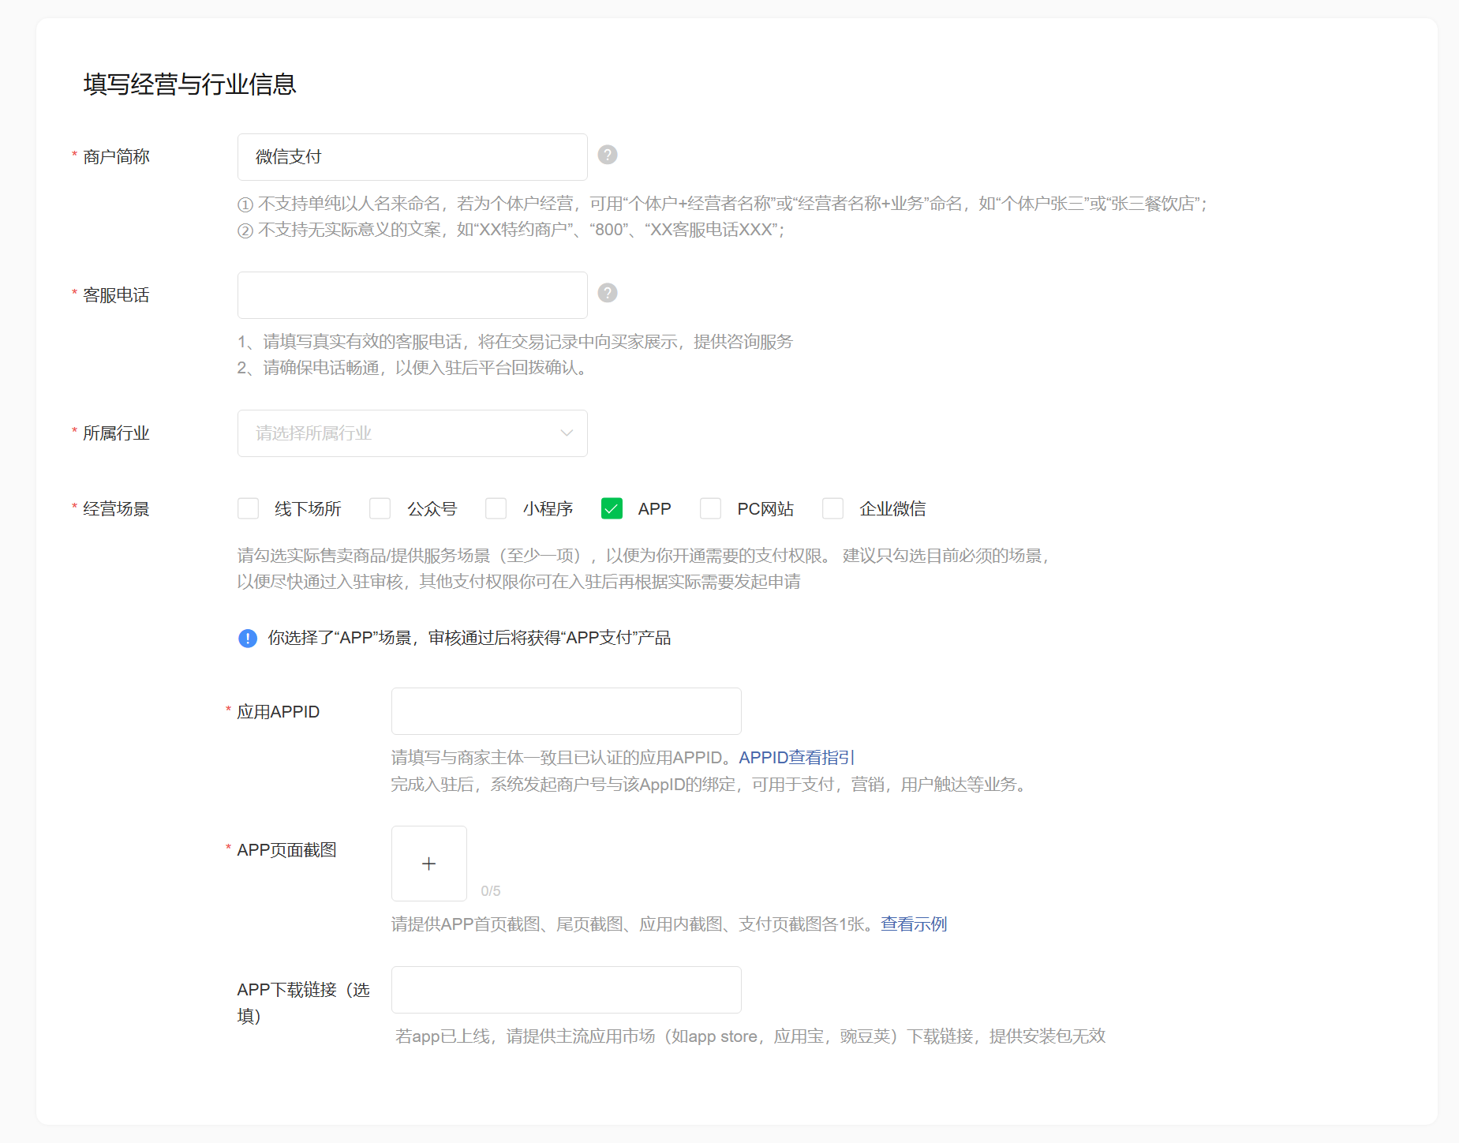Screen dimensions: 1459x1143
Task: Check the 公众号 checkbox
Action: 380,508
